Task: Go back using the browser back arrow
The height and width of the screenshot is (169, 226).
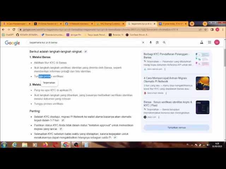Action: (x=3, y=30)
